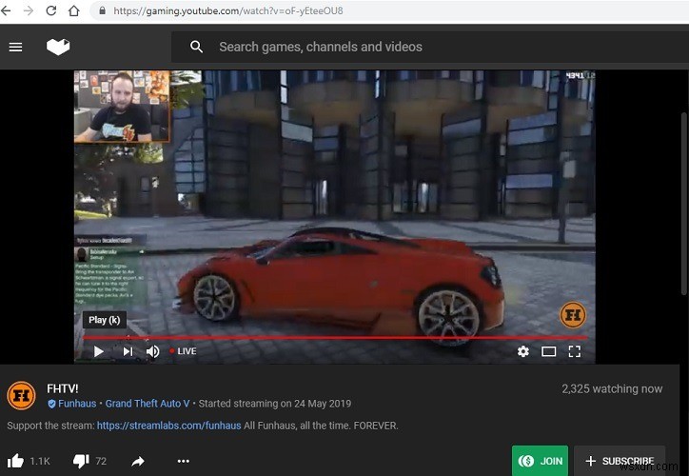
Task: Click the 72 dislikes count
Action: (101, 461)
